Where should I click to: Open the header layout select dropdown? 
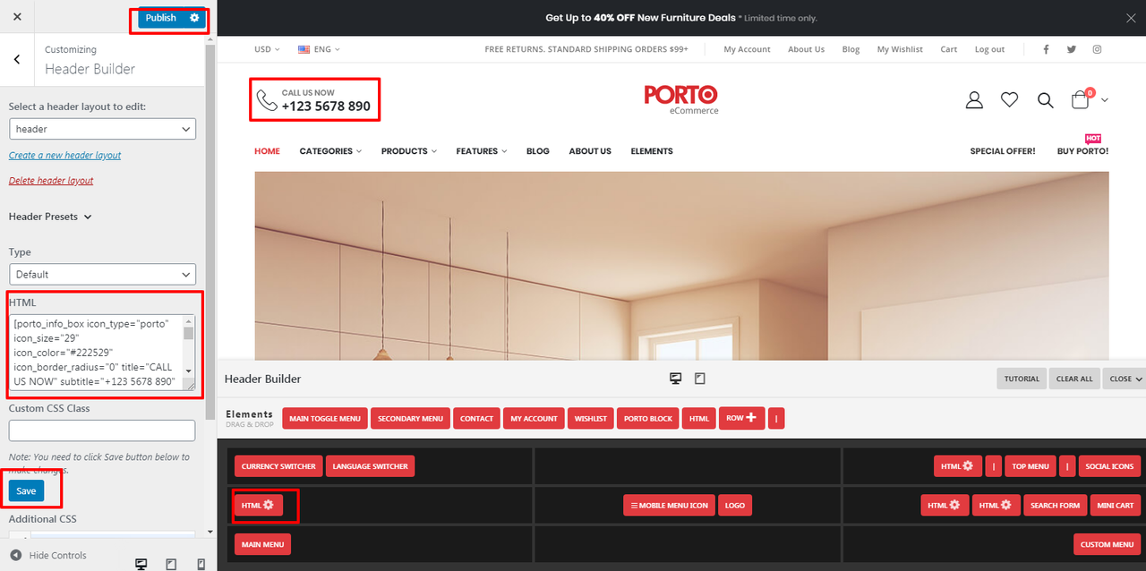[x=102, y=129]
